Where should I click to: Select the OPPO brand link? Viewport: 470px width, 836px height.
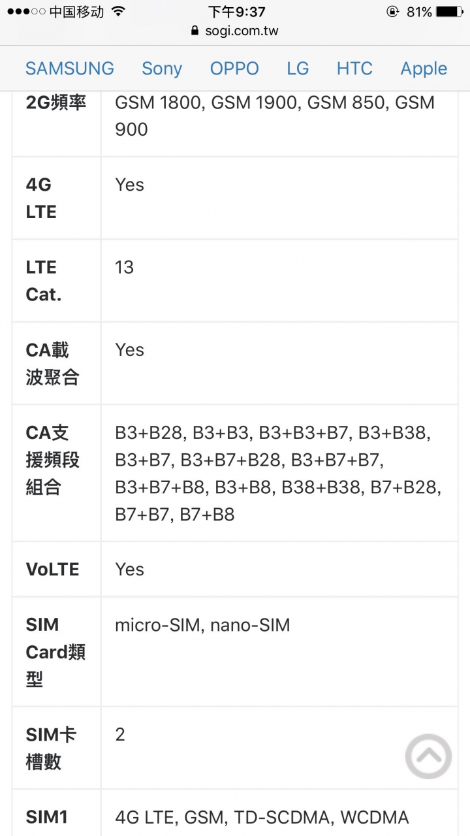pyautogui.click(x=234, y=69)
